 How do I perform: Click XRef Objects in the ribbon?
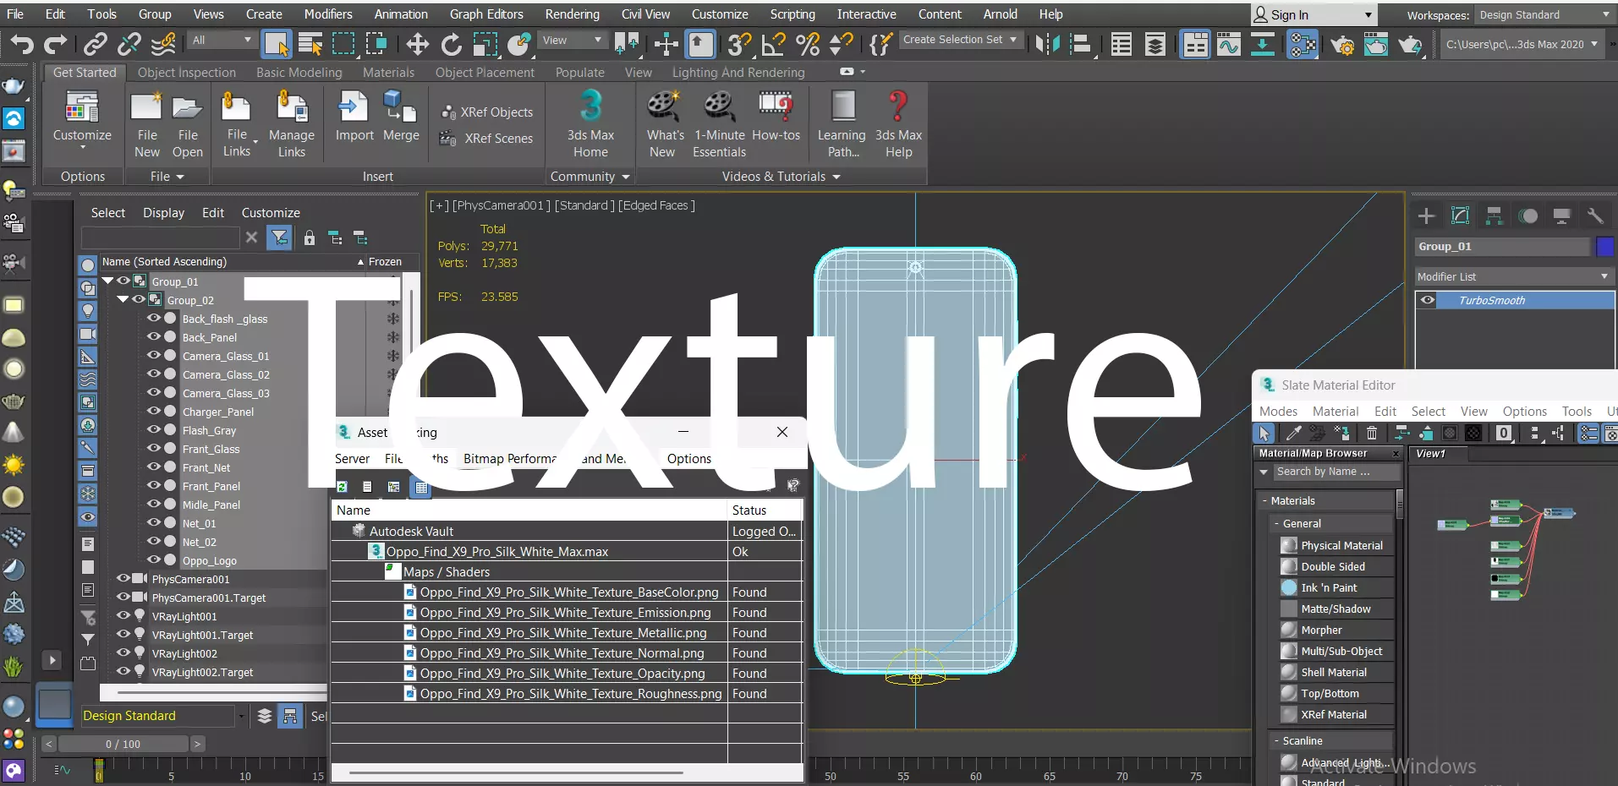click(487, 112)
